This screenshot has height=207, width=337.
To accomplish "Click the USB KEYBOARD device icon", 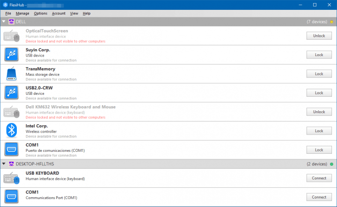I will 11,178.
